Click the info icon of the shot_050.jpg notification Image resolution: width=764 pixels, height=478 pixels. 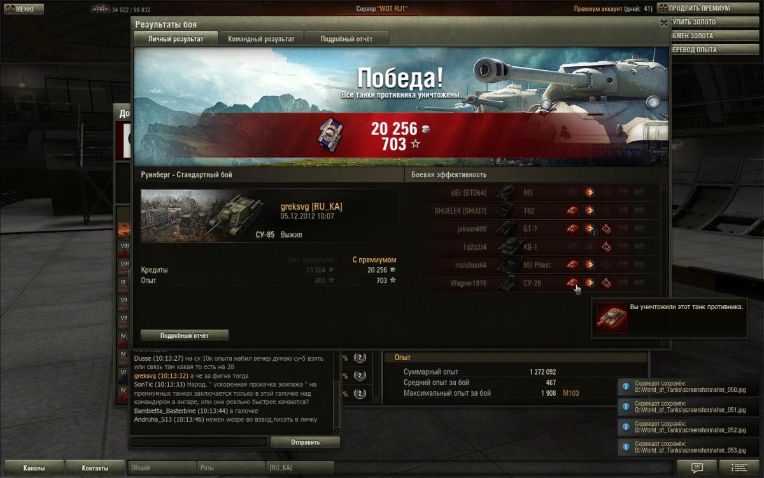pyautogui.click(x=626, y=387)
